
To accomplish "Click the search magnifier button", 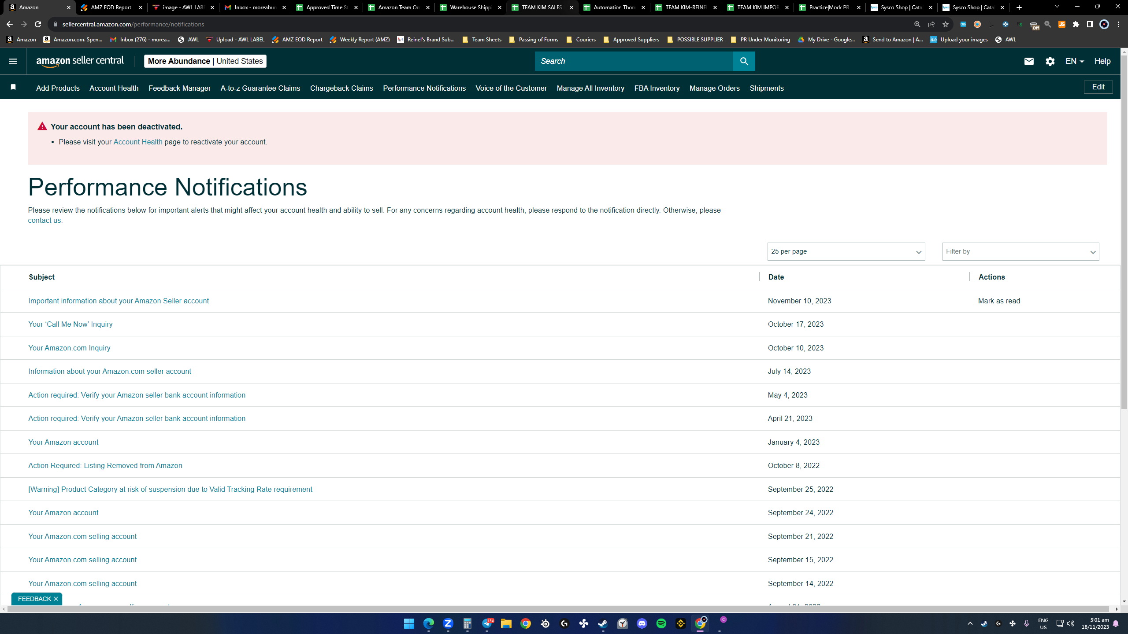I will (x=744, y=61).
